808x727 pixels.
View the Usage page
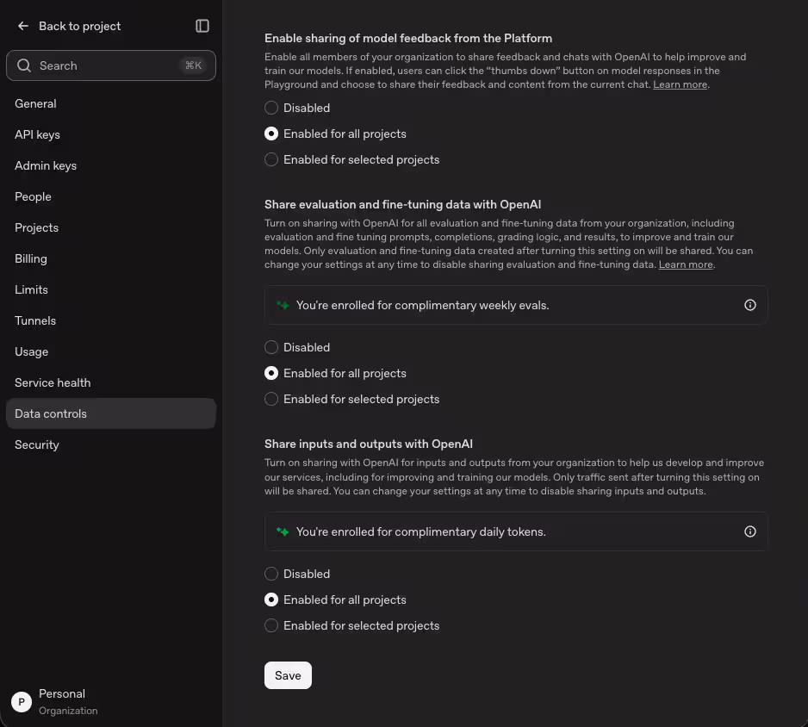pyautogui.click(x=111, y=352)
